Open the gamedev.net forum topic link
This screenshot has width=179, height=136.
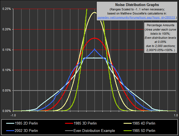coord(136,17)
